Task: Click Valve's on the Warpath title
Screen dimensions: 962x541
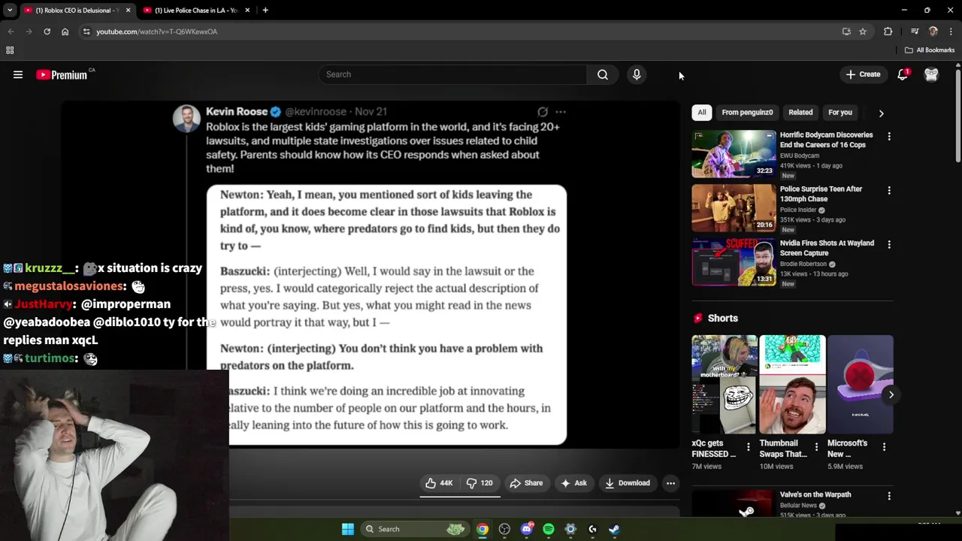Action: point(815,494)
